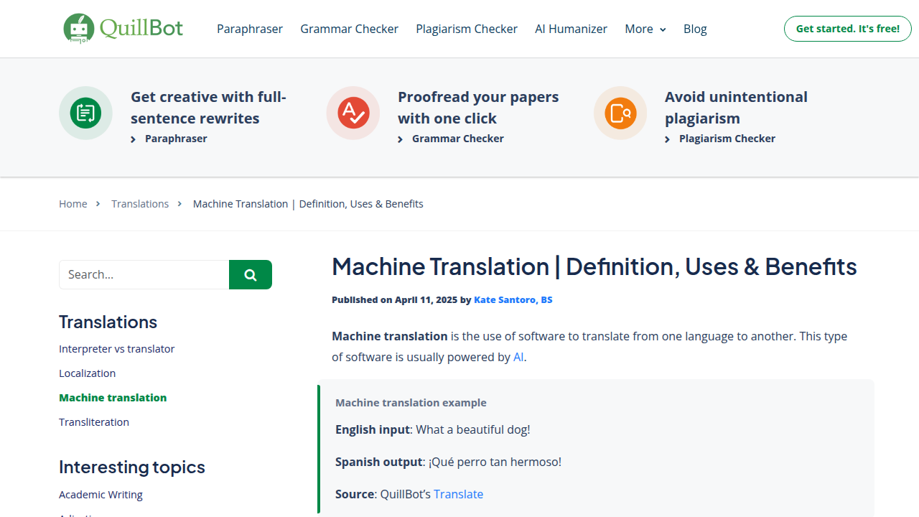This screenshot has width=919, height=517.
Task: Click Avoid unintentional plagiarism heading
Action: (736, 108)
